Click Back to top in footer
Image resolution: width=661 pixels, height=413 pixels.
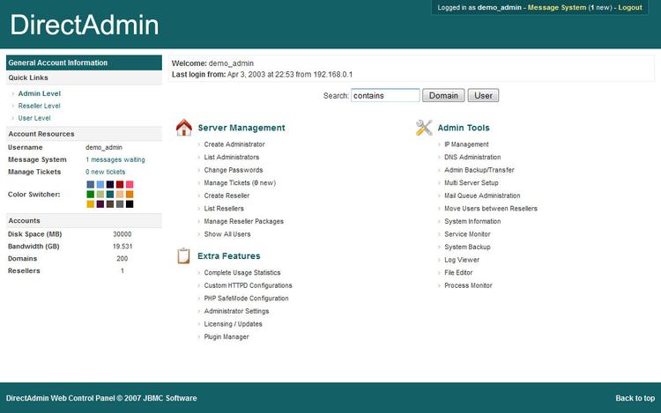click(635, 398)
